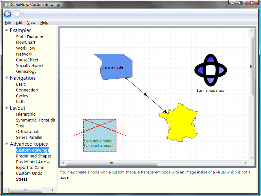Collapse the Navigation tree section
The width and height of the screenshot is (261, 196).
pyautogui.click(x=6, y=78)
